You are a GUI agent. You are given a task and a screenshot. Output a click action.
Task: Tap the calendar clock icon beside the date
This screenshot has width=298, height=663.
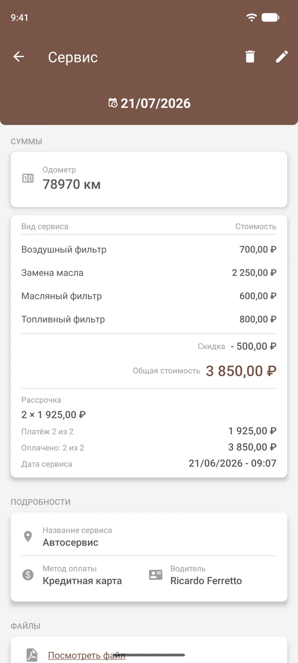point(113,103)
